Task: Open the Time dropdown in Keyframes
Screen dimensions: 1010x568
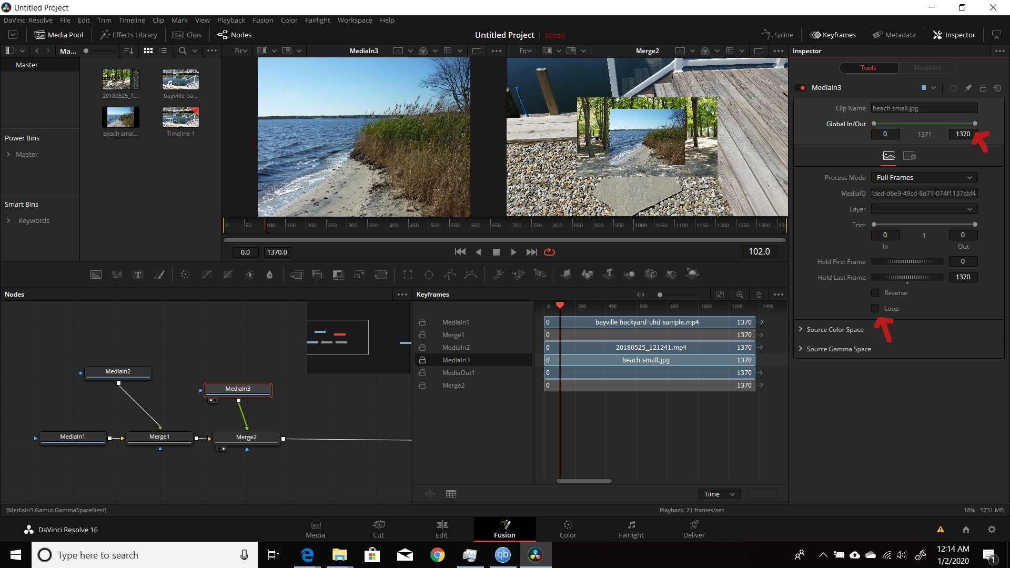Action: point(719,494)
